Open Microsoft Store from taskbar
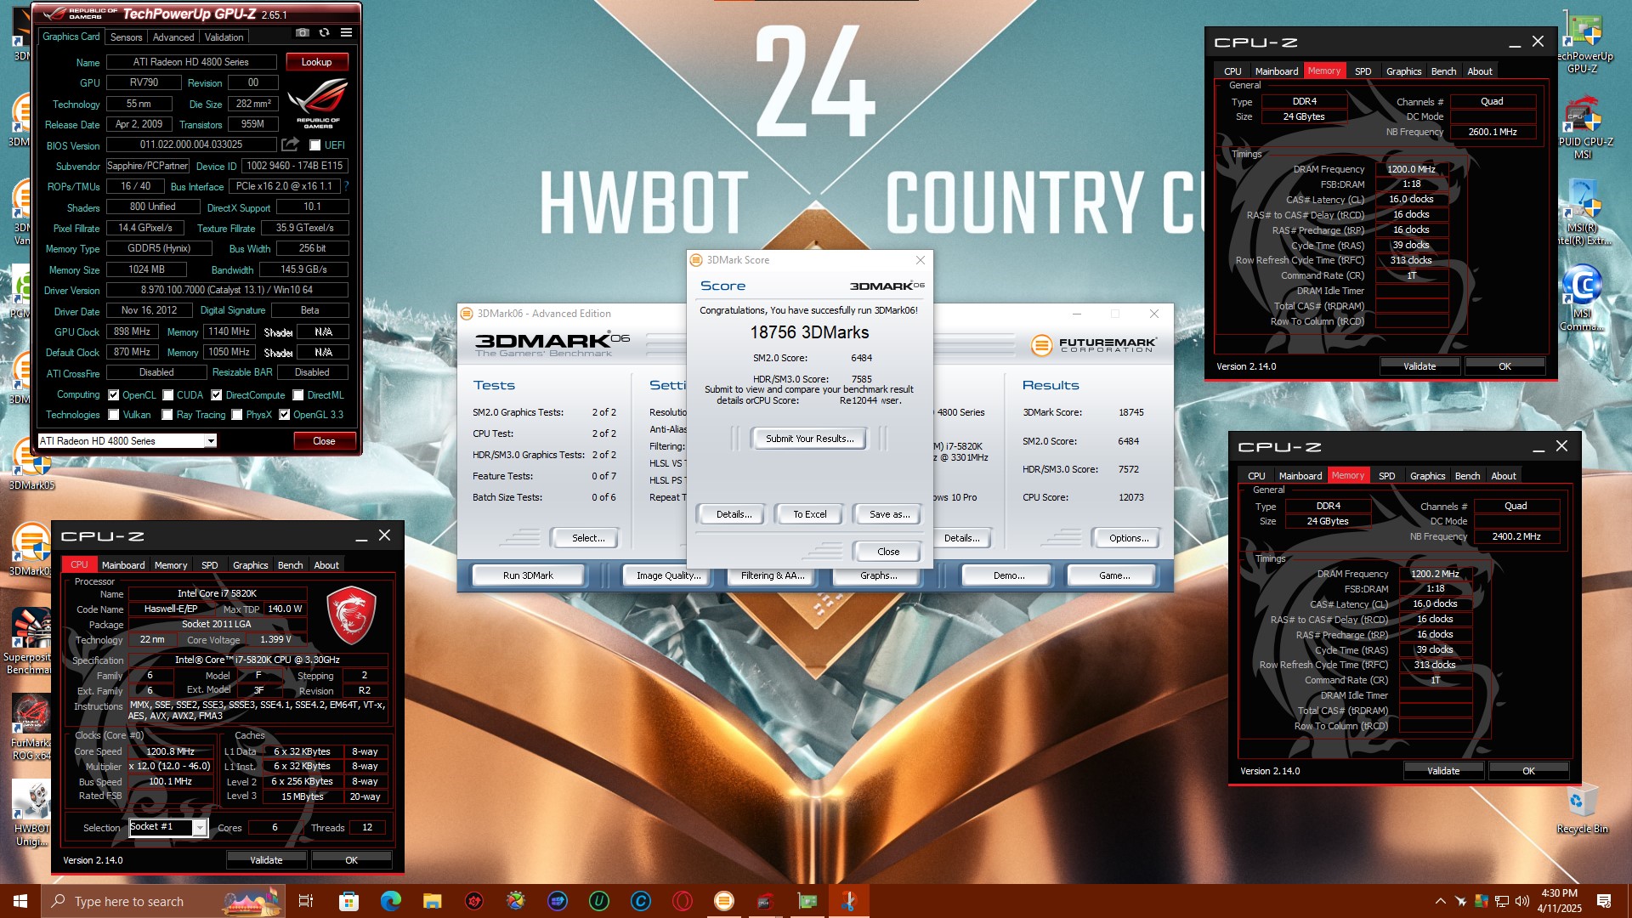The height and width of the screenshot is (918, 1632). pos(348,901)
